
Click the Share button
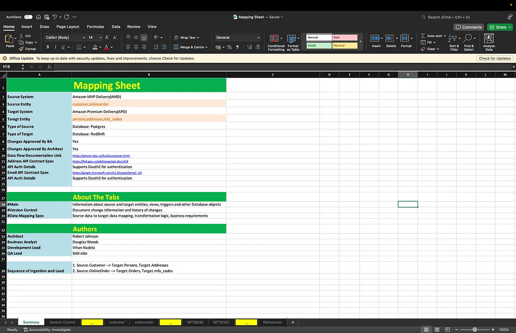pos(500,27)
